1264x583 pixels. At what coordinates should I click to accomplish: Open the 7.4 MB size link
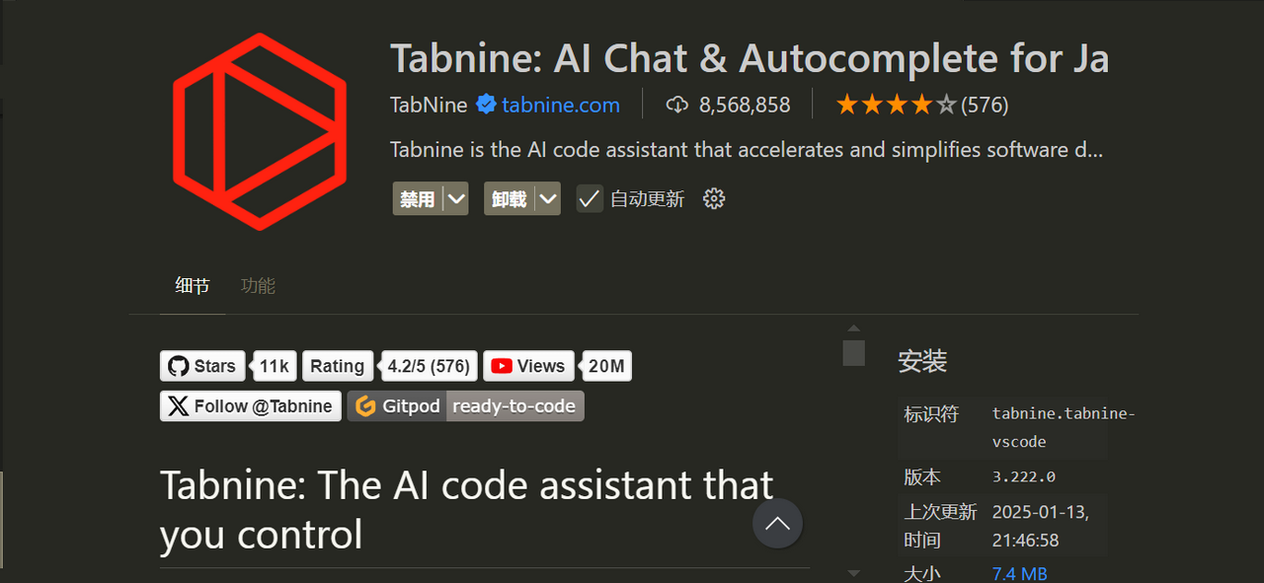[x=1019, y=573]
